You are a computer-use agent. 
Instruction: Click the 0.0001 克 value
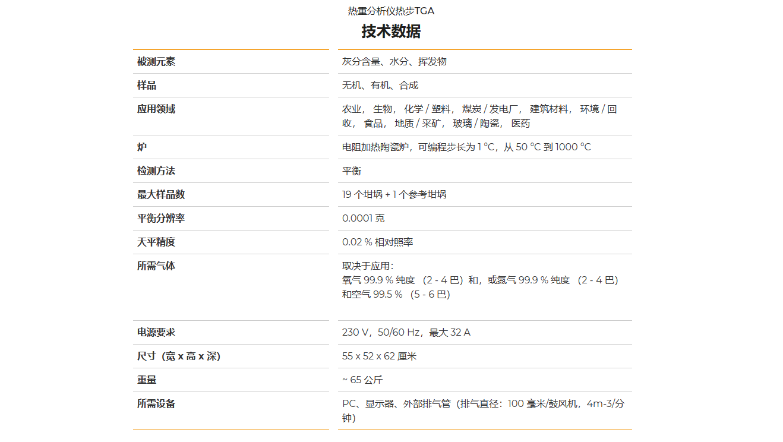click(363, 219)
